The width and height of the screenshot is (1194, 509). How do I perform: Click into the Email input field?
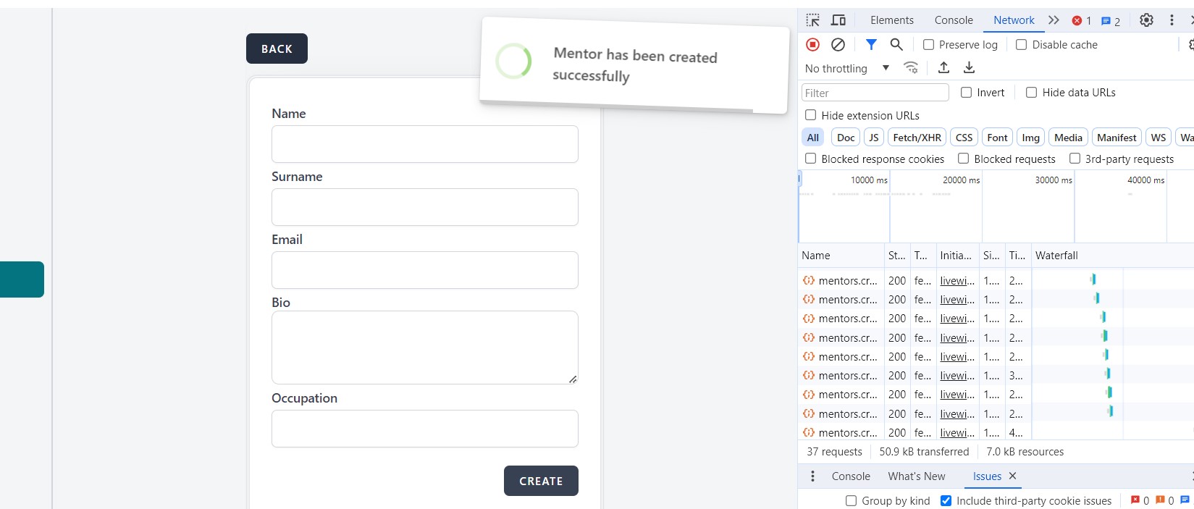tap(424, 270)
